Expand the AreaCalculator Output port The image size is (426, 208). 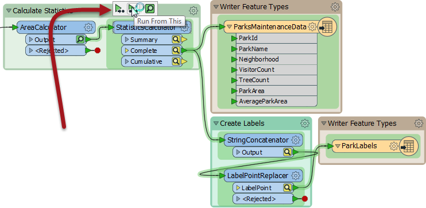pyautogui.click(x=31, y=40)
